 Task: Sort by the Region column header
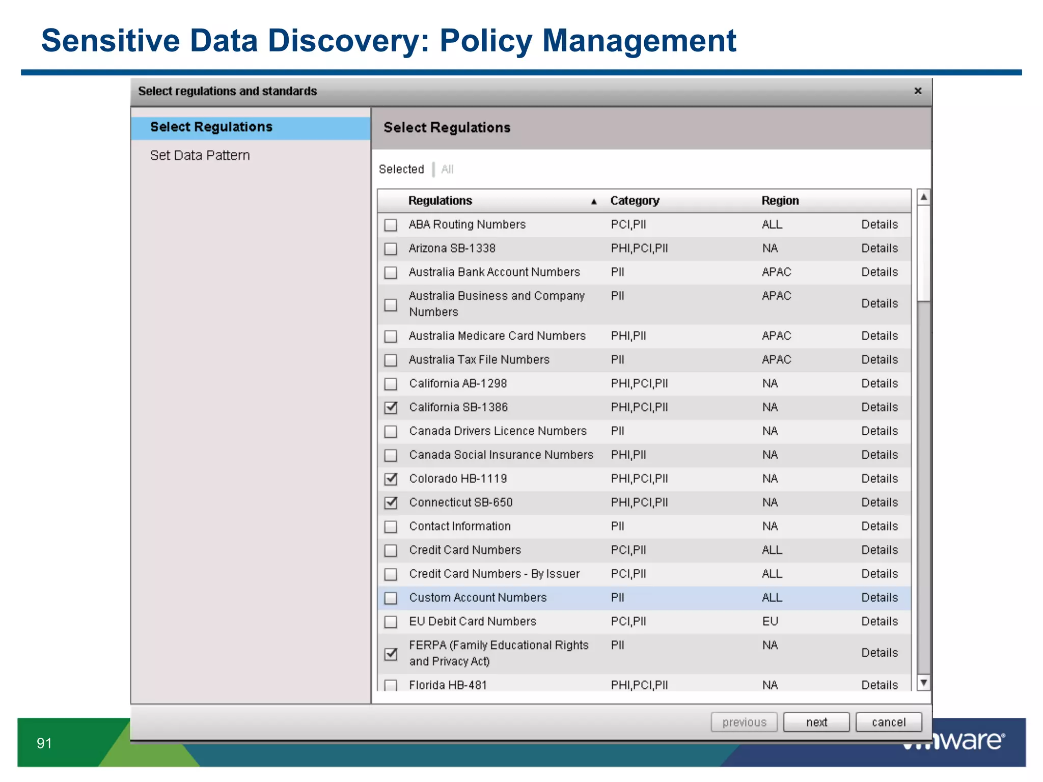click(x=780, y=201)
